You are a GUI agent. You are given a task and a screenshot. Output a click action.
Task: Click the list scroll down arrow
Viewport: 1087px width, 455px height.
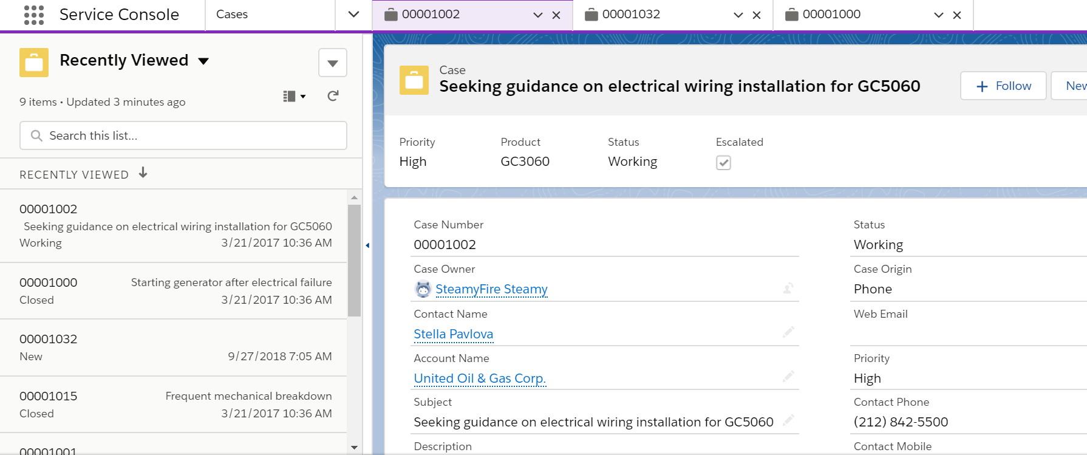tap(355, 448)
